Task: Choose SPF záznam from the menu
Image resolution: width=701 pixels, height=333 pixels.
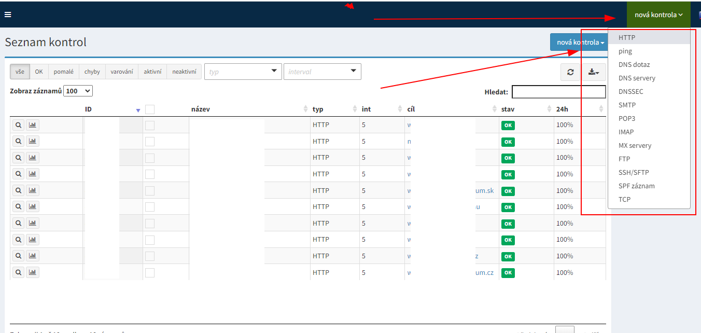Action: [x=649, y=186]
